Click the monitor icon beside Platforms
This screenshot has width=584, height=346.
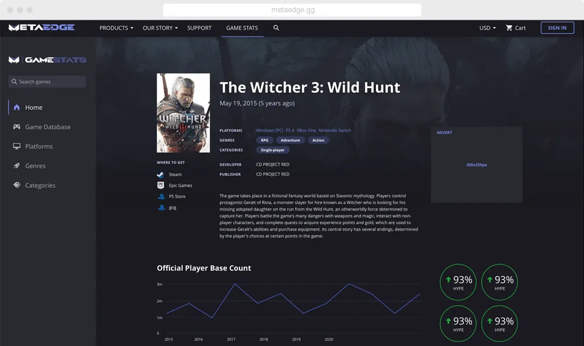tap(17, 146)
